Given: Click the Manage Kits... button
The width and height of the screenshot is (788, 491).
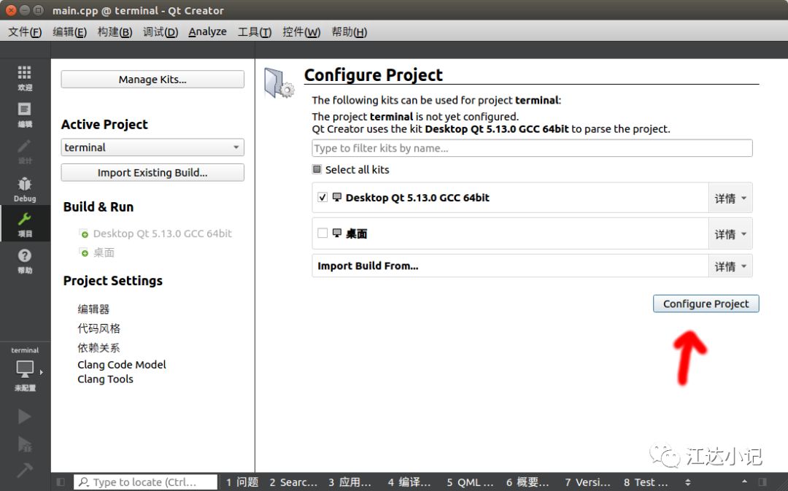Looking at the screenshot, I should point(152,80).
